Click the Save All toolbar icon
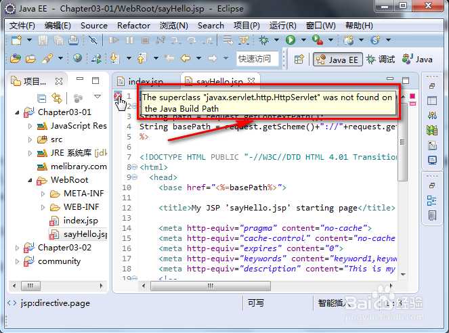The height and width of the screenshot is (333, 449). [x=58, y=40]
